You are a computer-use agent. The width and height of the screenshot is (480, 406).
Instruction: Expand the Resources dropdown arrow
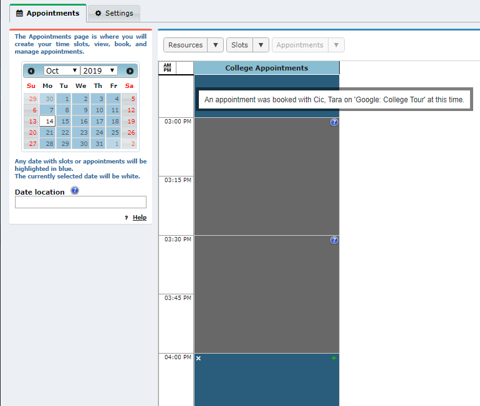[x=215, y=45]
